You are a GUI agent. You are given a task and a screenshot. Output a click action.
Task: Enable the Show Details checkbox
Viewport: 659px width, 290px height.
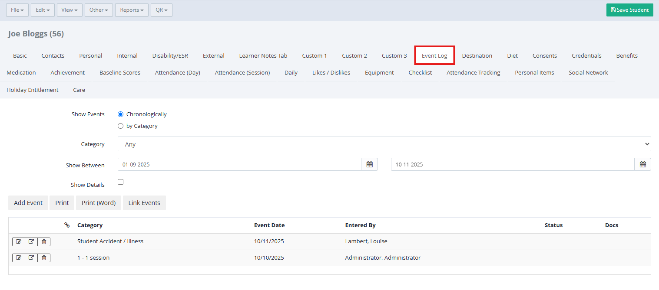pyautogui.click(x=121, y=182)
